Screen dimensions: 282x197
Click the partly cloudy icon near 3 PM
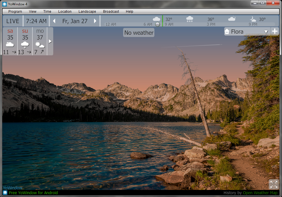232,19
